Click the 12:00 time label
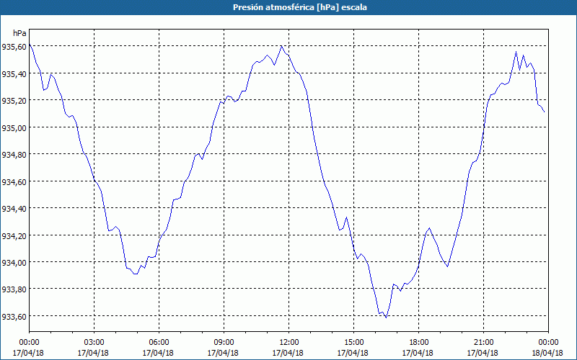 (289, 343)
